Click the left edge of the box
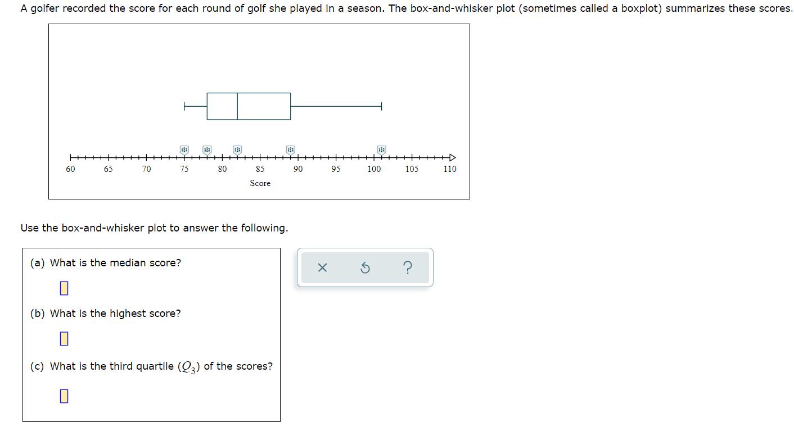794x436 pixels. pos(207,106)
